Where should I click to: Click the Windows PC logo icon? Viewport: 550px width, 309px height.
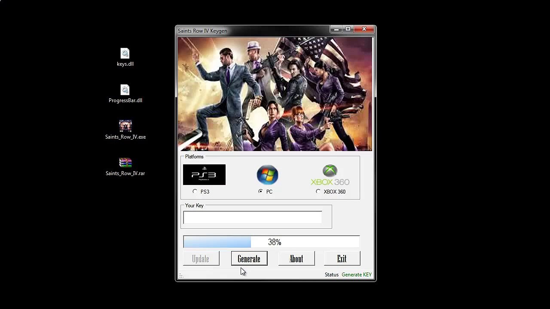coord(267,175)
